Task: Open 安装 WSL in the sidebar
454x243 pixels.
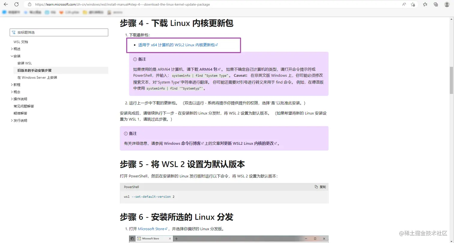Action: point(25,63)
